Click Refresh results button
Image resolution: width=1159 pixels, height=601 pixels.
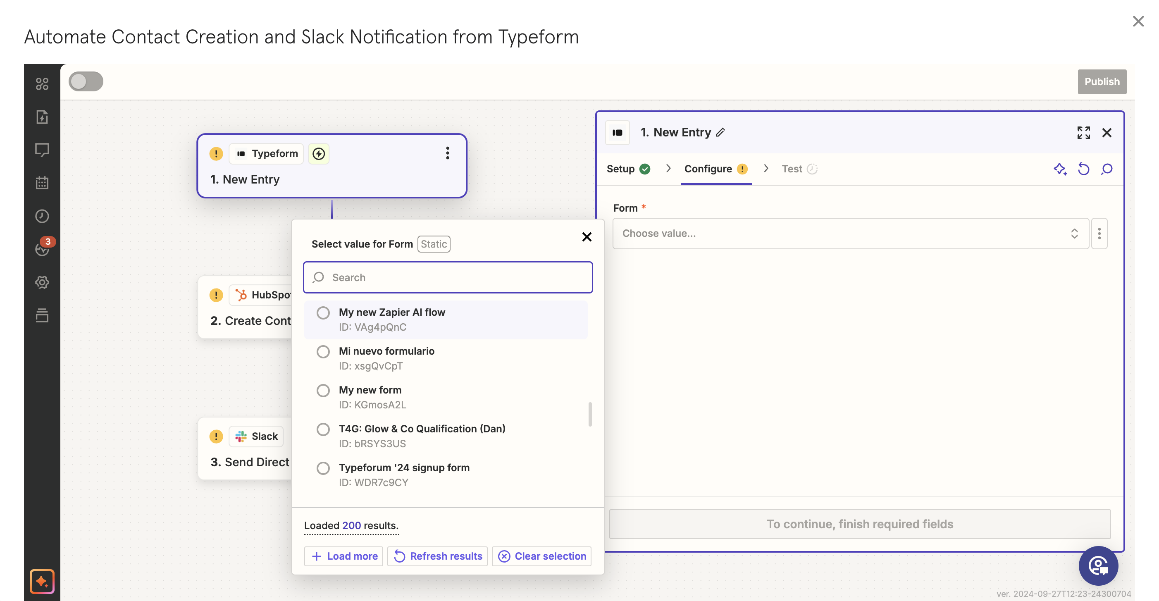coord(437,556)
